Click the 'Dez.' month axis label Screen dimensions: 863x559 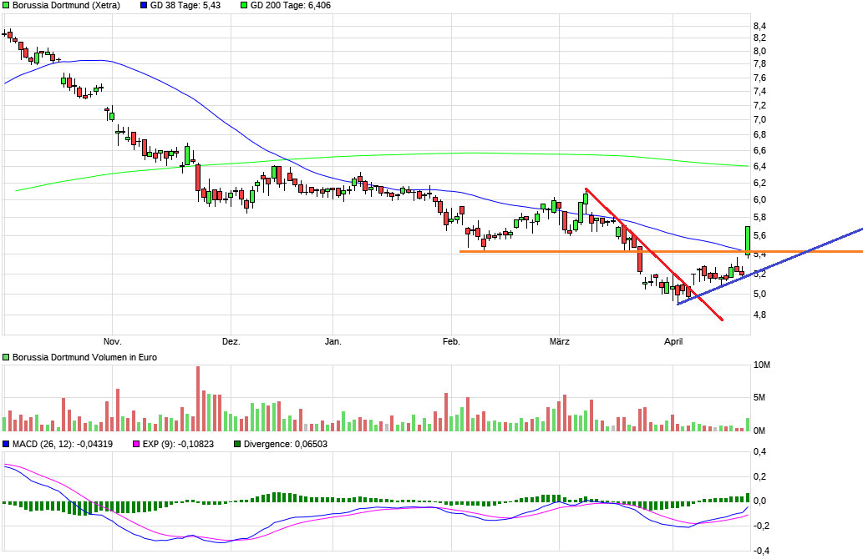coord(231,341)
